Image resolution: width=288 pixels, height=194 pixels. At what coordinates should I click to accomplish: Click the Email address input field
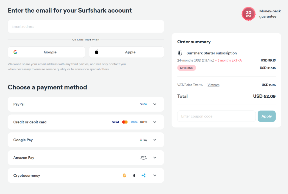pyautogui.click(x=86, y=26)
